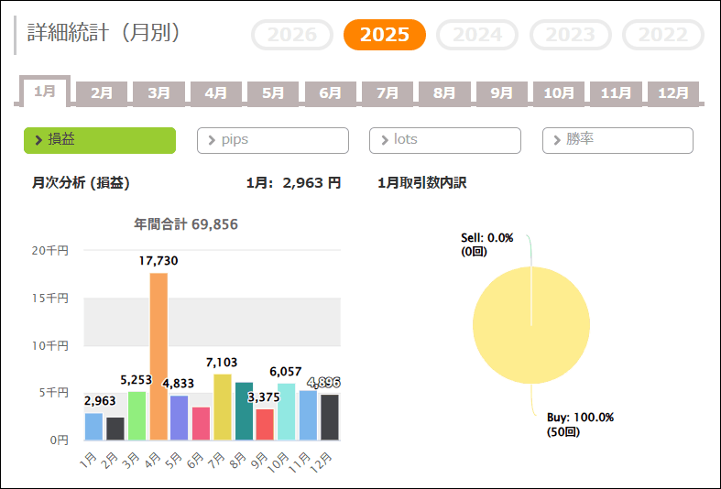The height and width of the screenshot is (489, 721).
Task: Select the 2026 year button
Action: click(292, 35)
